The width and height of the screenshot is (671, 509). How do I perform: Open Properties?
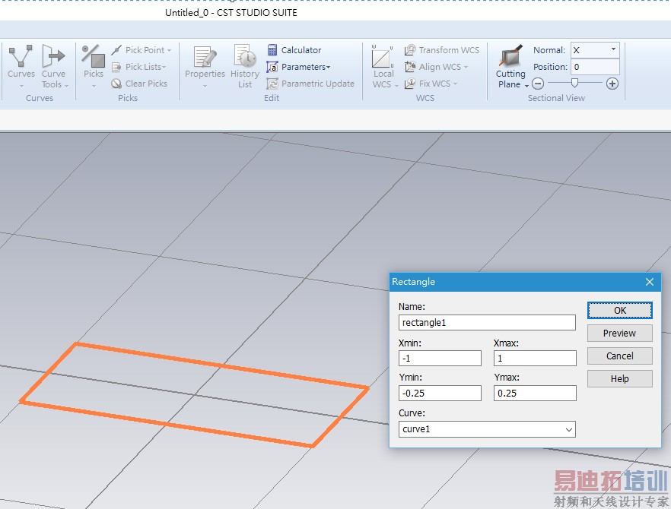coord(205,62)
